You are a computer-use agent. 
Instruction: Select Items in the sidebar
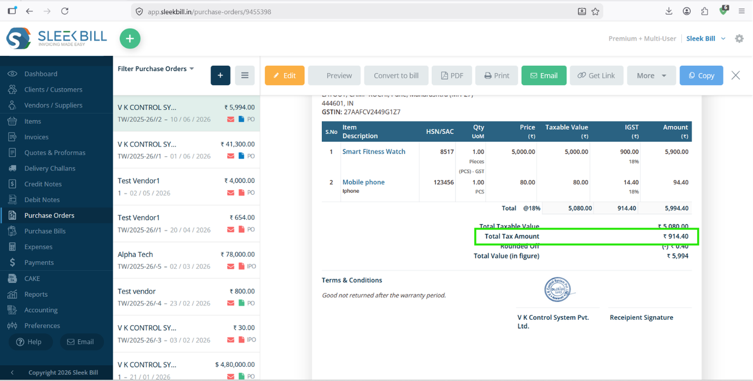click(x=32, y=121)
